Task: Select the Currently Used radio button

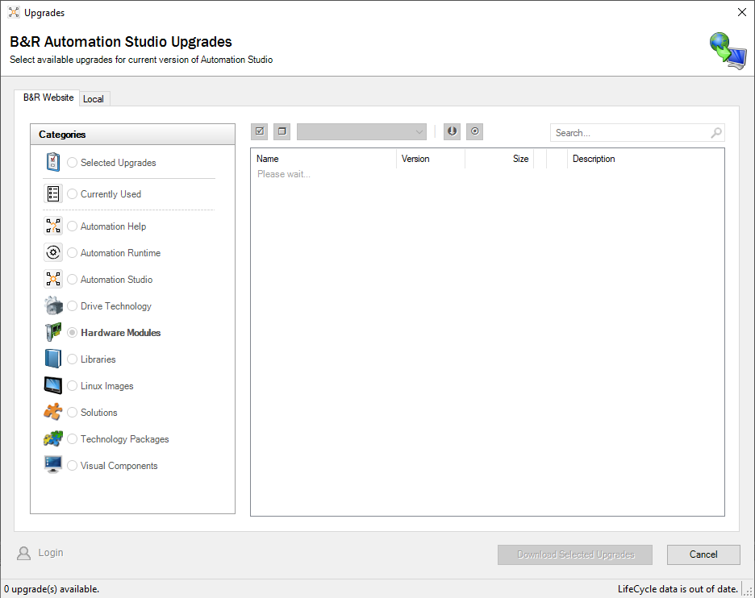Action: click(x=73, y=194)
